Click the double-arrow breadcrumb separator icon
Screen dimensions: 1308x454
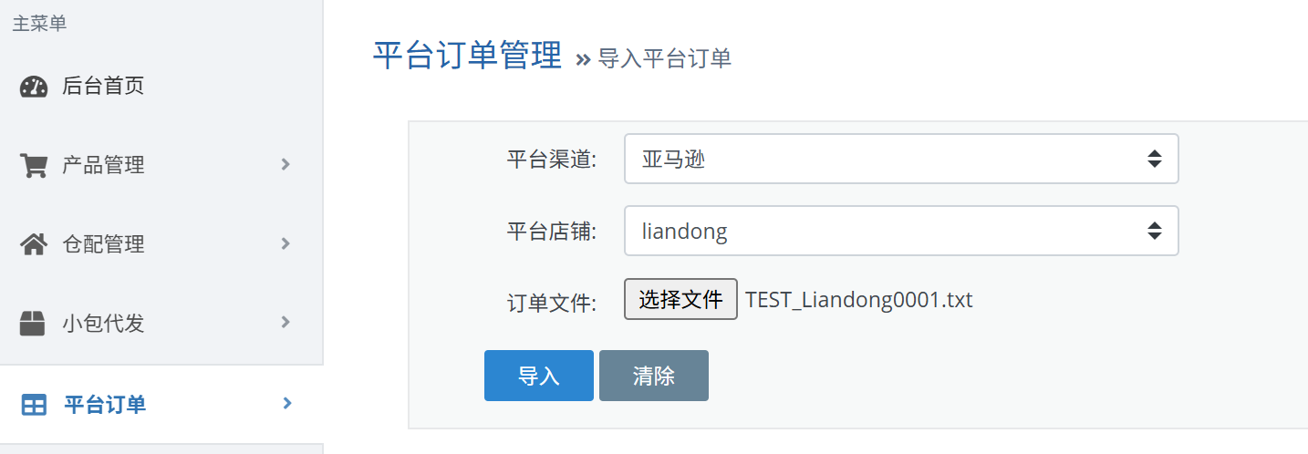point(584,60)
